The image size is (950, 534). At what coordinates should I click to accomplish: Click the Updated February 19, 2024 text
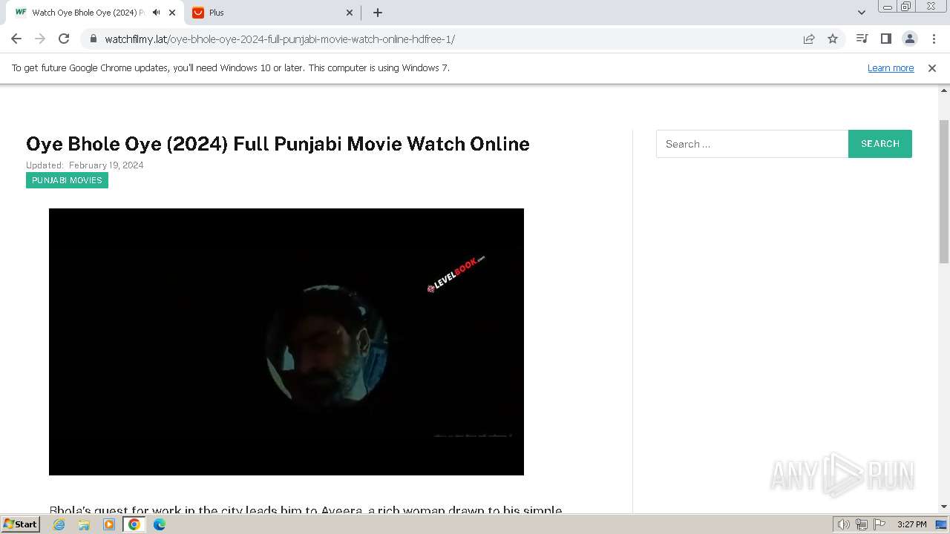(85, 165)
